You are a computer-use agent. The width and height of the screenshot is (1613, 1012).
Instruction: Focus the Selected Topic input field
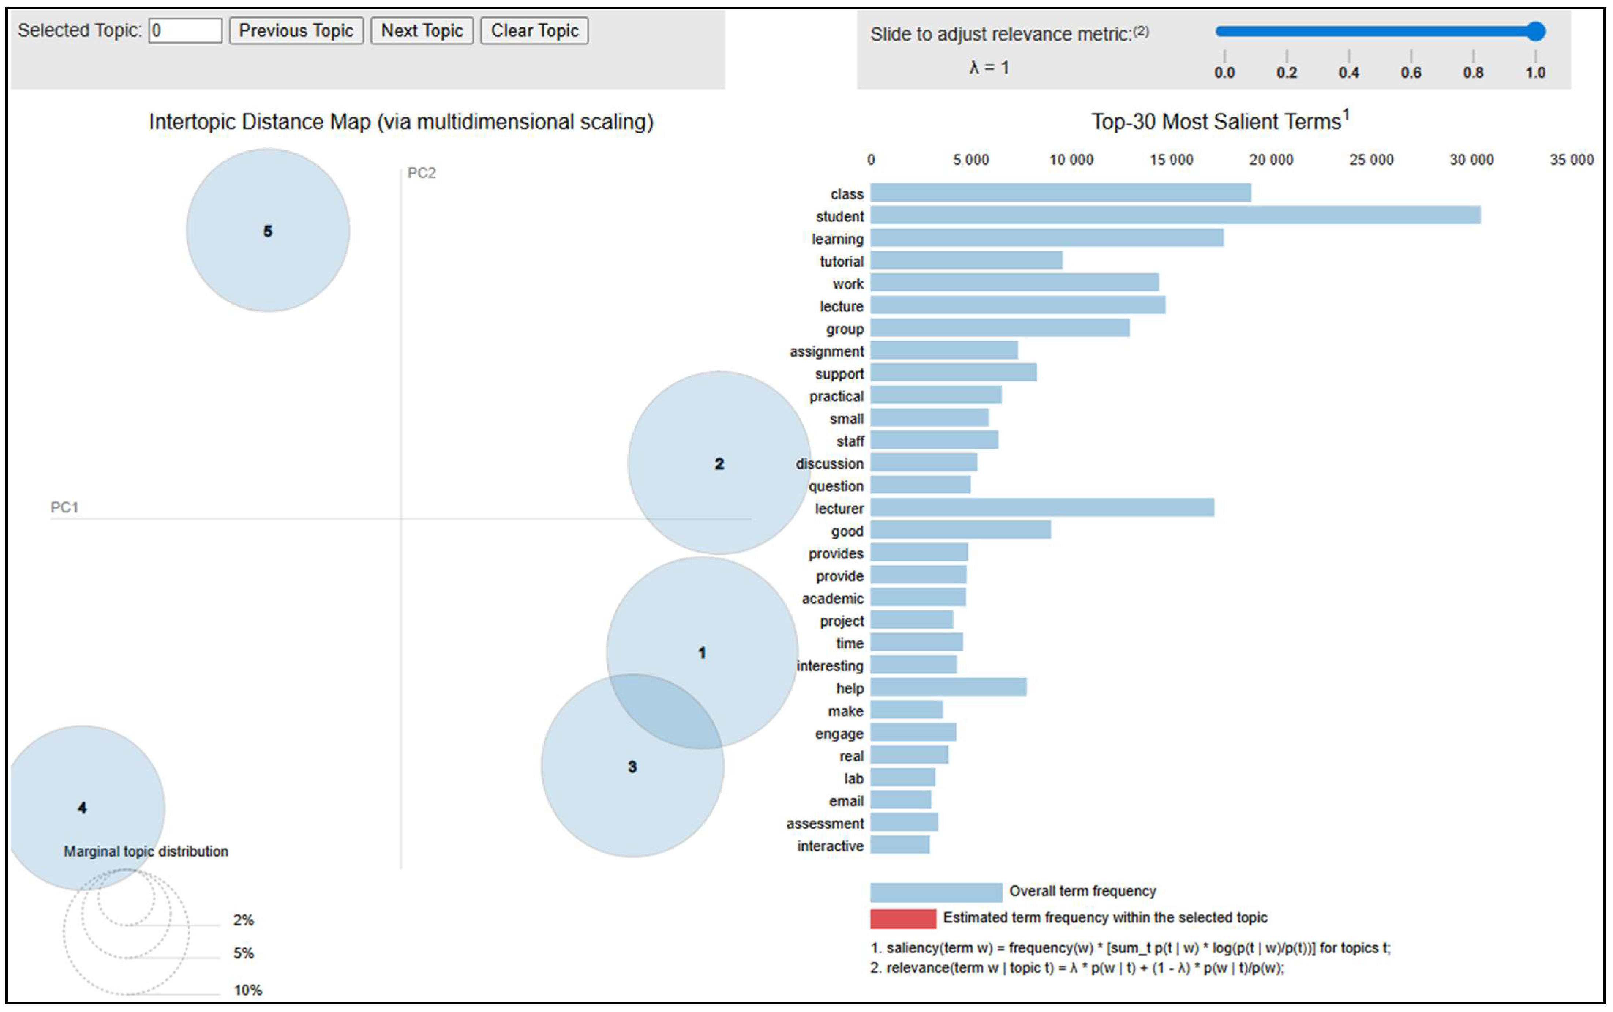pos(185,31)
